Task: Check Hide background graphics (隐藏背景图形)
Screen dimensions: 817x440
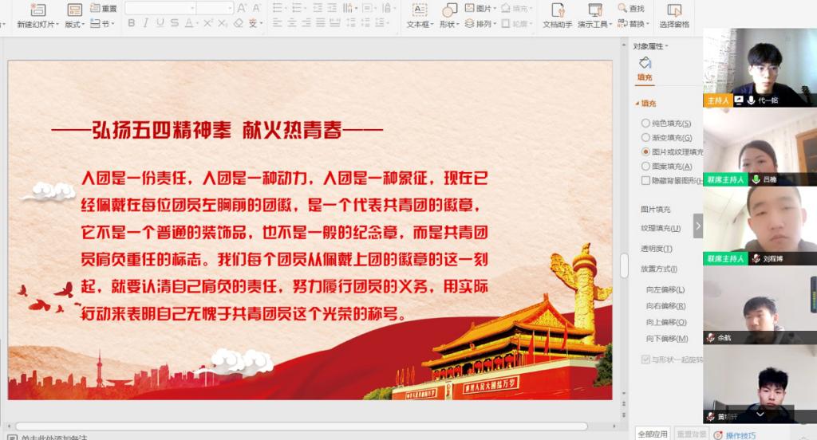Action: [645, 181]
